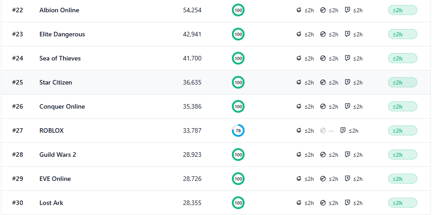The image size is (435, 215).
Task: Click the blue 78 score ring for ROBLOX
Action: [238, 130]
